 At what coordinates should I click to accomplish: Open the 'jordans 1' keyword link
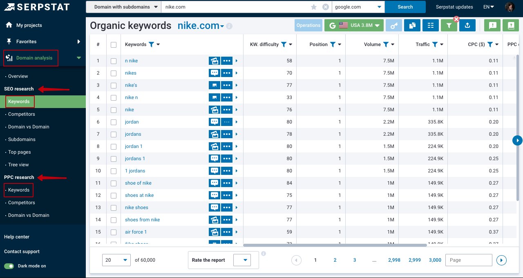click(x=135, y=159)
